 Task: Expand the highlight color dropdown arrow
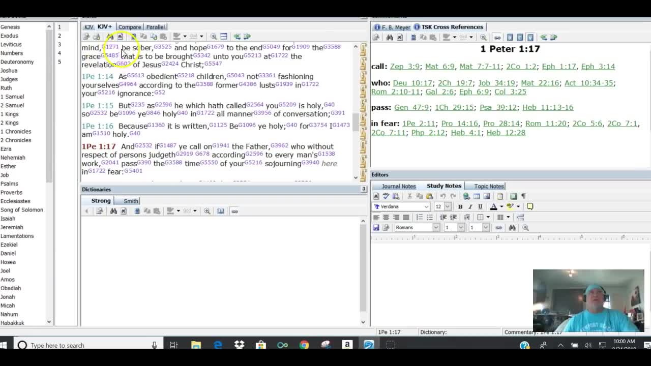tap(518, 206)
